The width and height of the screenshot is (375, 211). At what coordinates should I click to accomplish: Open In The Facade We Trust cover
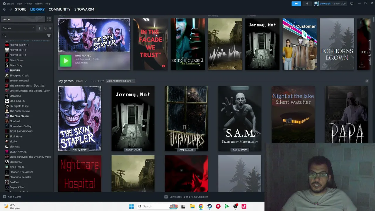click(x=150, y=44)
